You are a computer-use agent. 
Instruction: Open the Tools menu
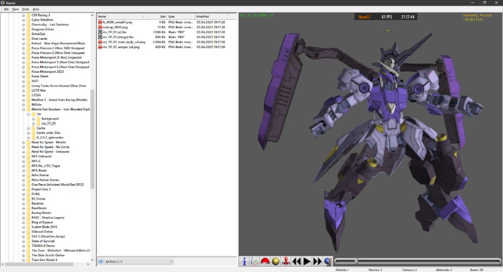25,9
